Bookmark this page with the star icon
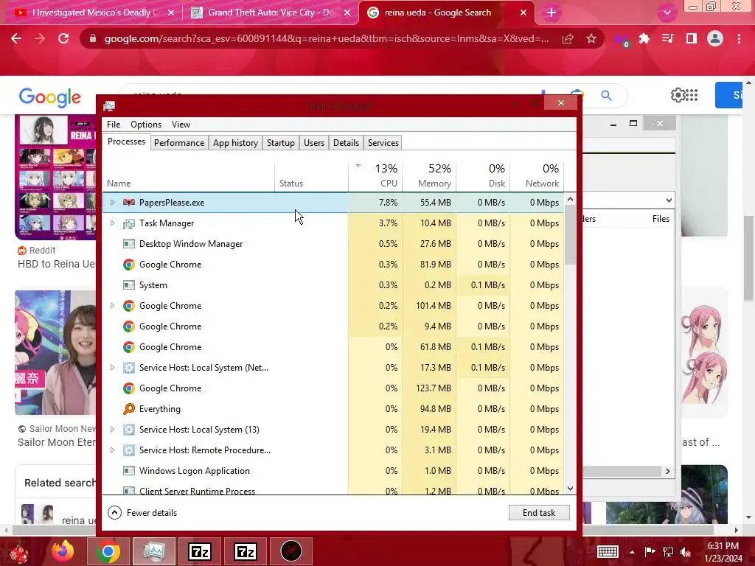Screen dimensions: 755x566 pyautogui.click(x=591, y=38)
